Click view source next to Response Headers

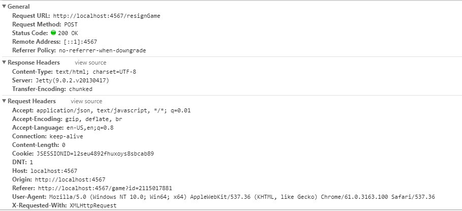click(90, 63)
